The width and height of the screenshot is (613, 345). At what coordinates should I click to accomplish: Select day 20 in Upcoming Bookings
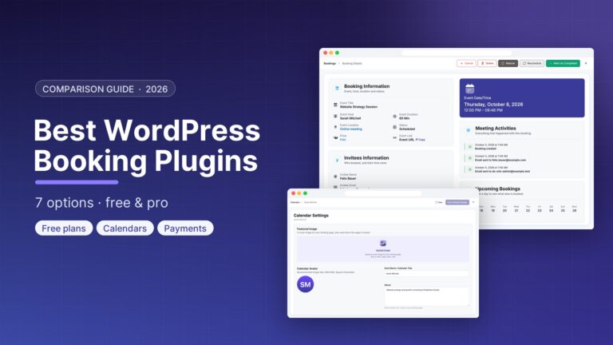point(504,209)
